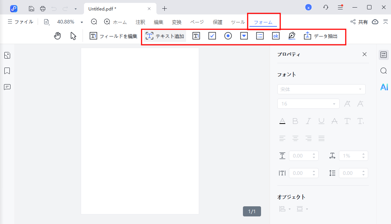The image size is (391, 224).
Task: Select the digital signature pen tool
Action: click(x=292, y=36)
